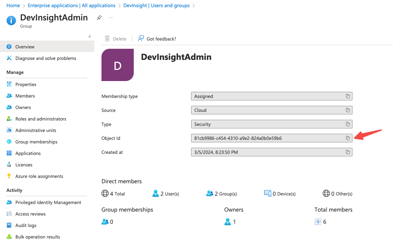This screenshot has width=393, height=241.
Task: Collapse the left navigation pane
Action: pos(90,36)
